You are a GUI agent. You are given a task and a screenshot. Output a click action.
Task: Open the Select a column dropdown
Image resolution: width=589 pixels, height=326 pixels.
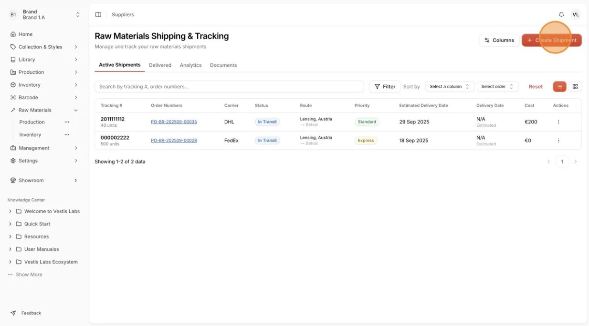(450, 87)
